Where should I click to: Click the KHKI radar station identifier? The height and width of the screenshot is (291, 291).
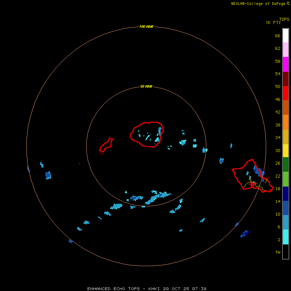[155, 289]
